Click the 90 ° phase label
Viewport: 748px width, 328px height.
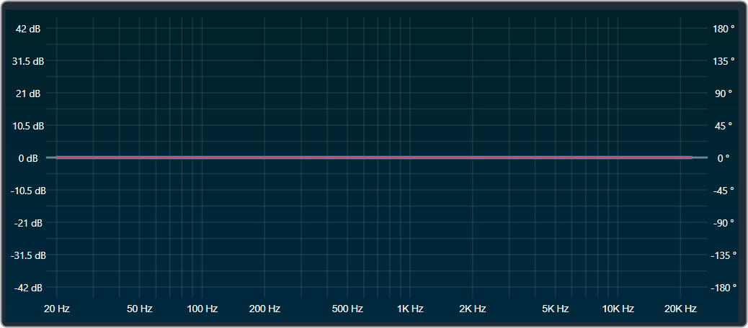click(x=723, y=94)
